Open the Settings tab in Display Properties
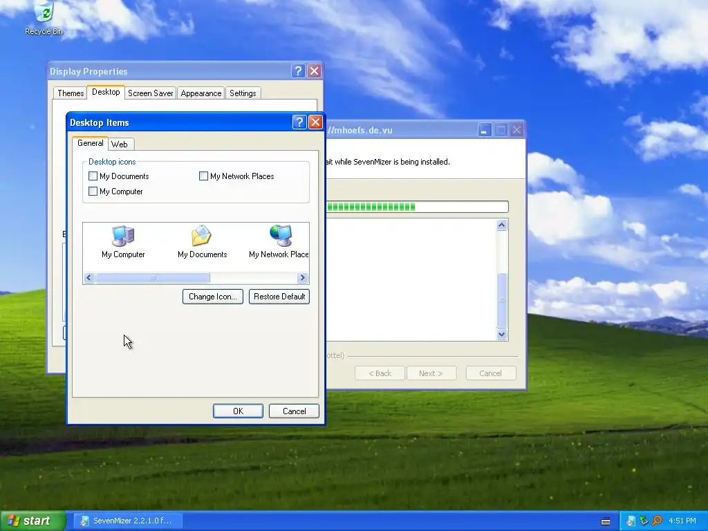Screen dimensions: 708x531 tap(243, 93)
